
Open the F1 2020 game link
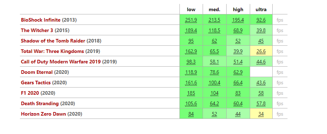coord(30,93)
